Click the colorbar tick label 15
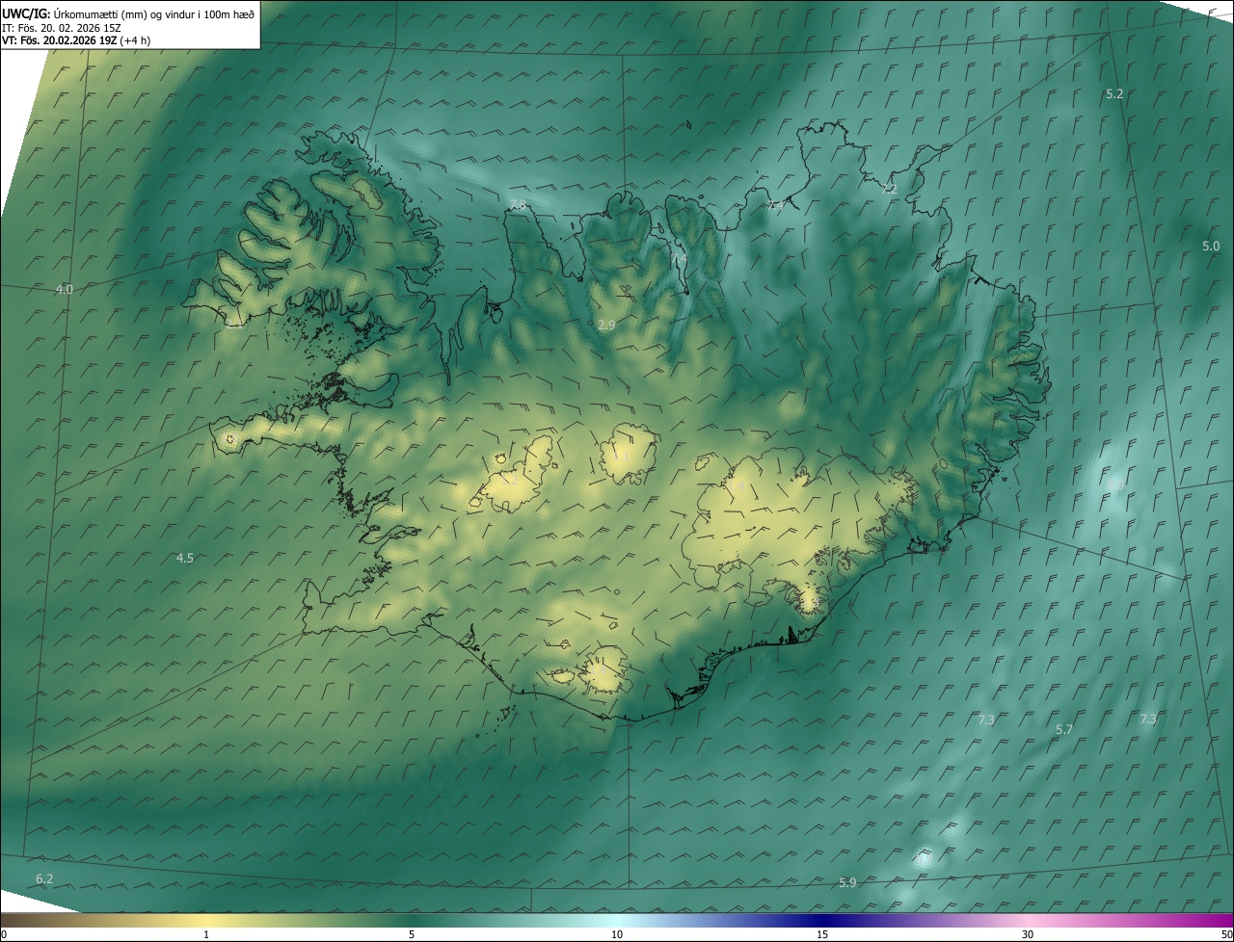Image resolution: width=1234 pixels, height=942 pixels. 822,934
